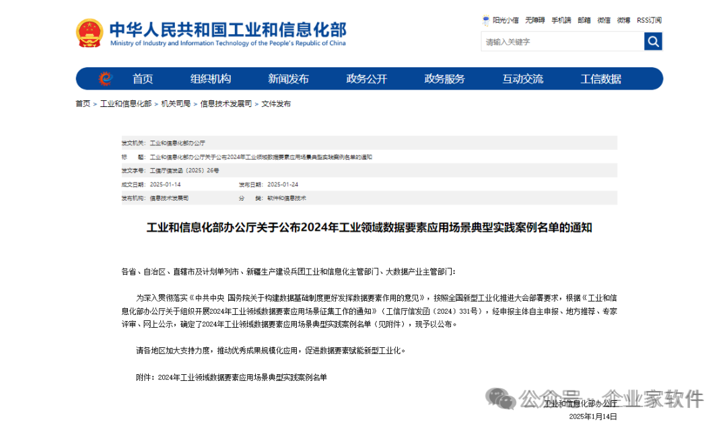Go to 工业和信息化部 breadcrumb link
This screenshot has width=727, height=428.
[126, 104]
